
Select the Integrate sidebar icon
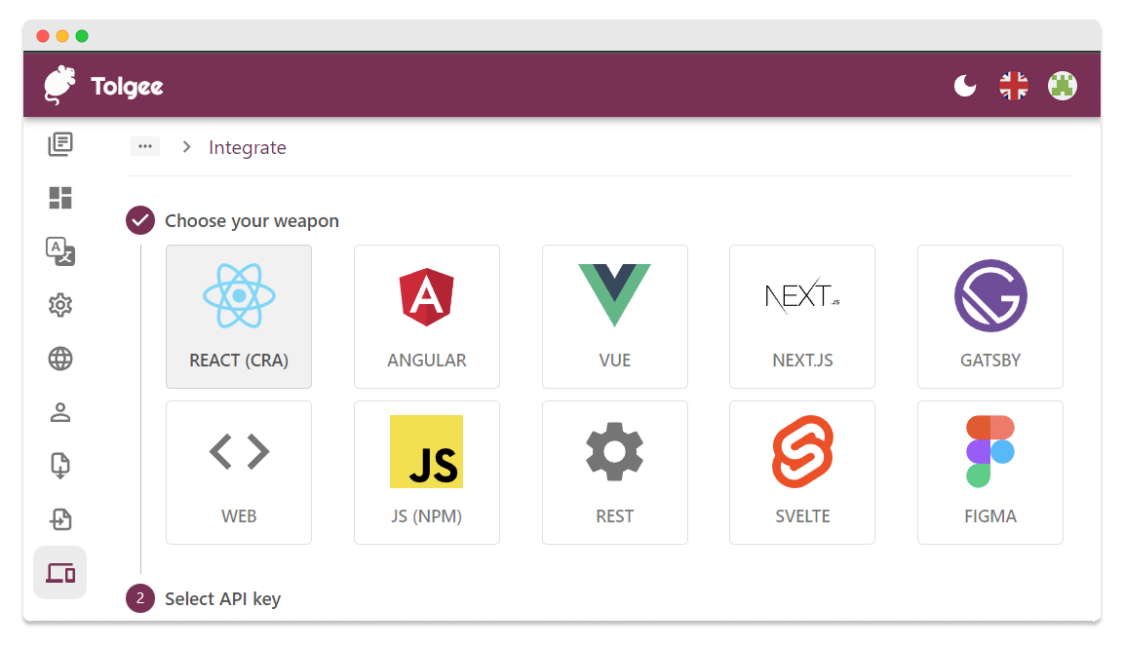(x=60, y=573)
